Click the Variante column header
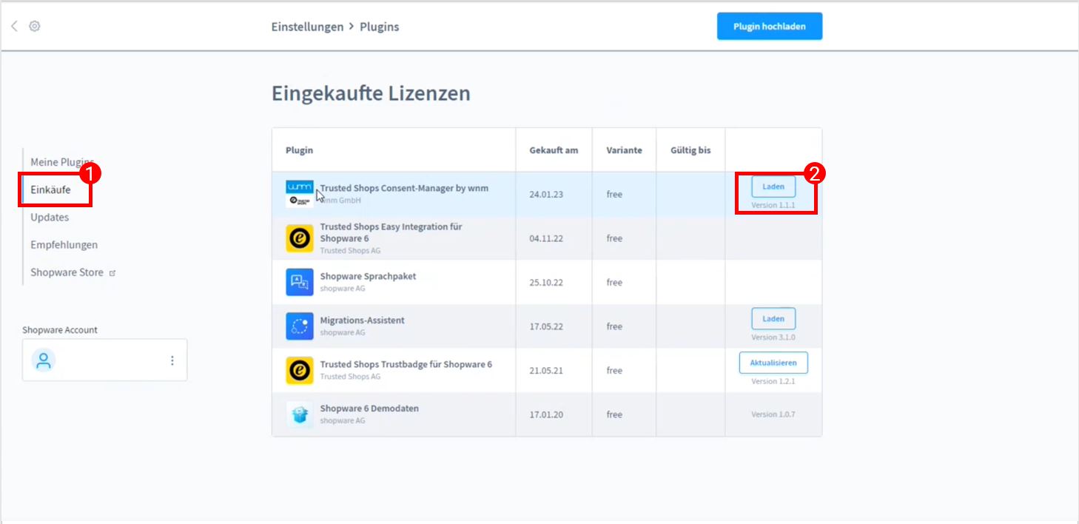Image resolution: width=1079 pixels, height=524 pixels. [624, 150]
